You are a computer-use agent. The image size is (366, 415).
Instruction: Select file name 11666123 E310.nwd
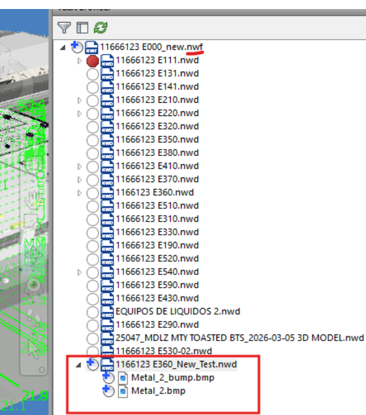click(157, 219)
